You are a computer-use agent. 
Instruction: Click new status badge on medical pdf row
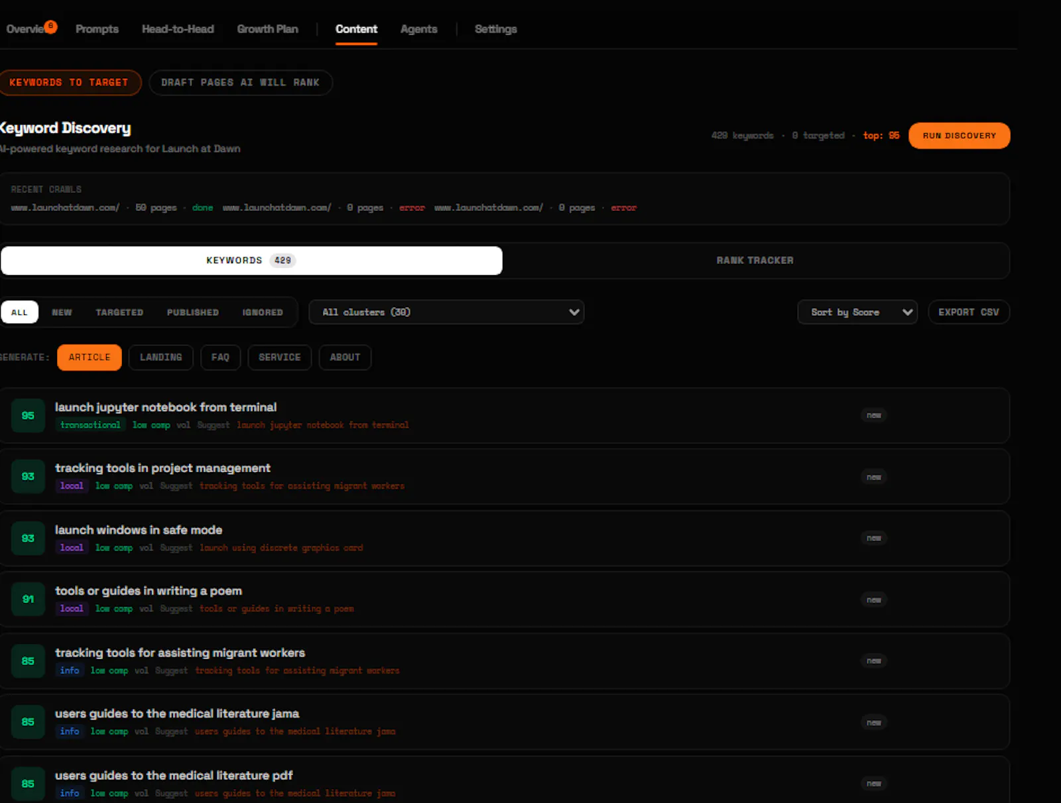874,784
